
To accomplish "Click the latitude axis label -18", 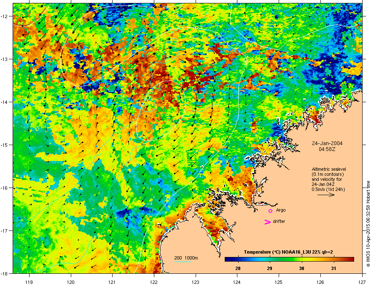I will click(x=5, y=273).
